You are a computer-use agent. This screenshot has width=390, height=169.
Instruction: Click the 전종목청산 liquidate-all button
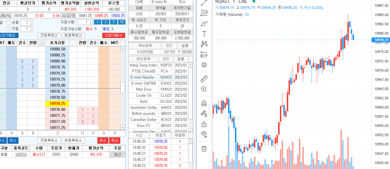point(49,35)
